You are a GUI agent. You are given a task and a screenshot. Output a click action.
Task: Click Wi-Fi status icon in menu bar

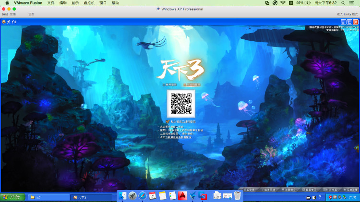click(x=283, y=3)
